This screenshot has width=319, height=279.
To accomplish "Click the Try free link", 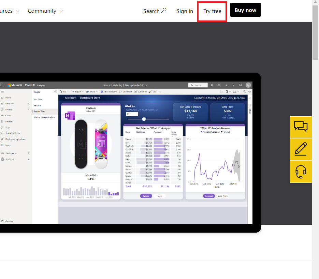I will [213, 11].
